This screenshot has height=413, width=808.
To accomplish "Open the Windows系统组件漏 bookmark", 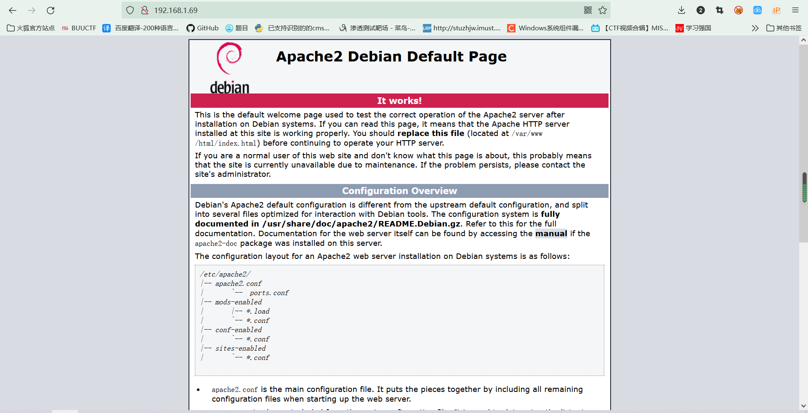I will (x=545, y=28).
